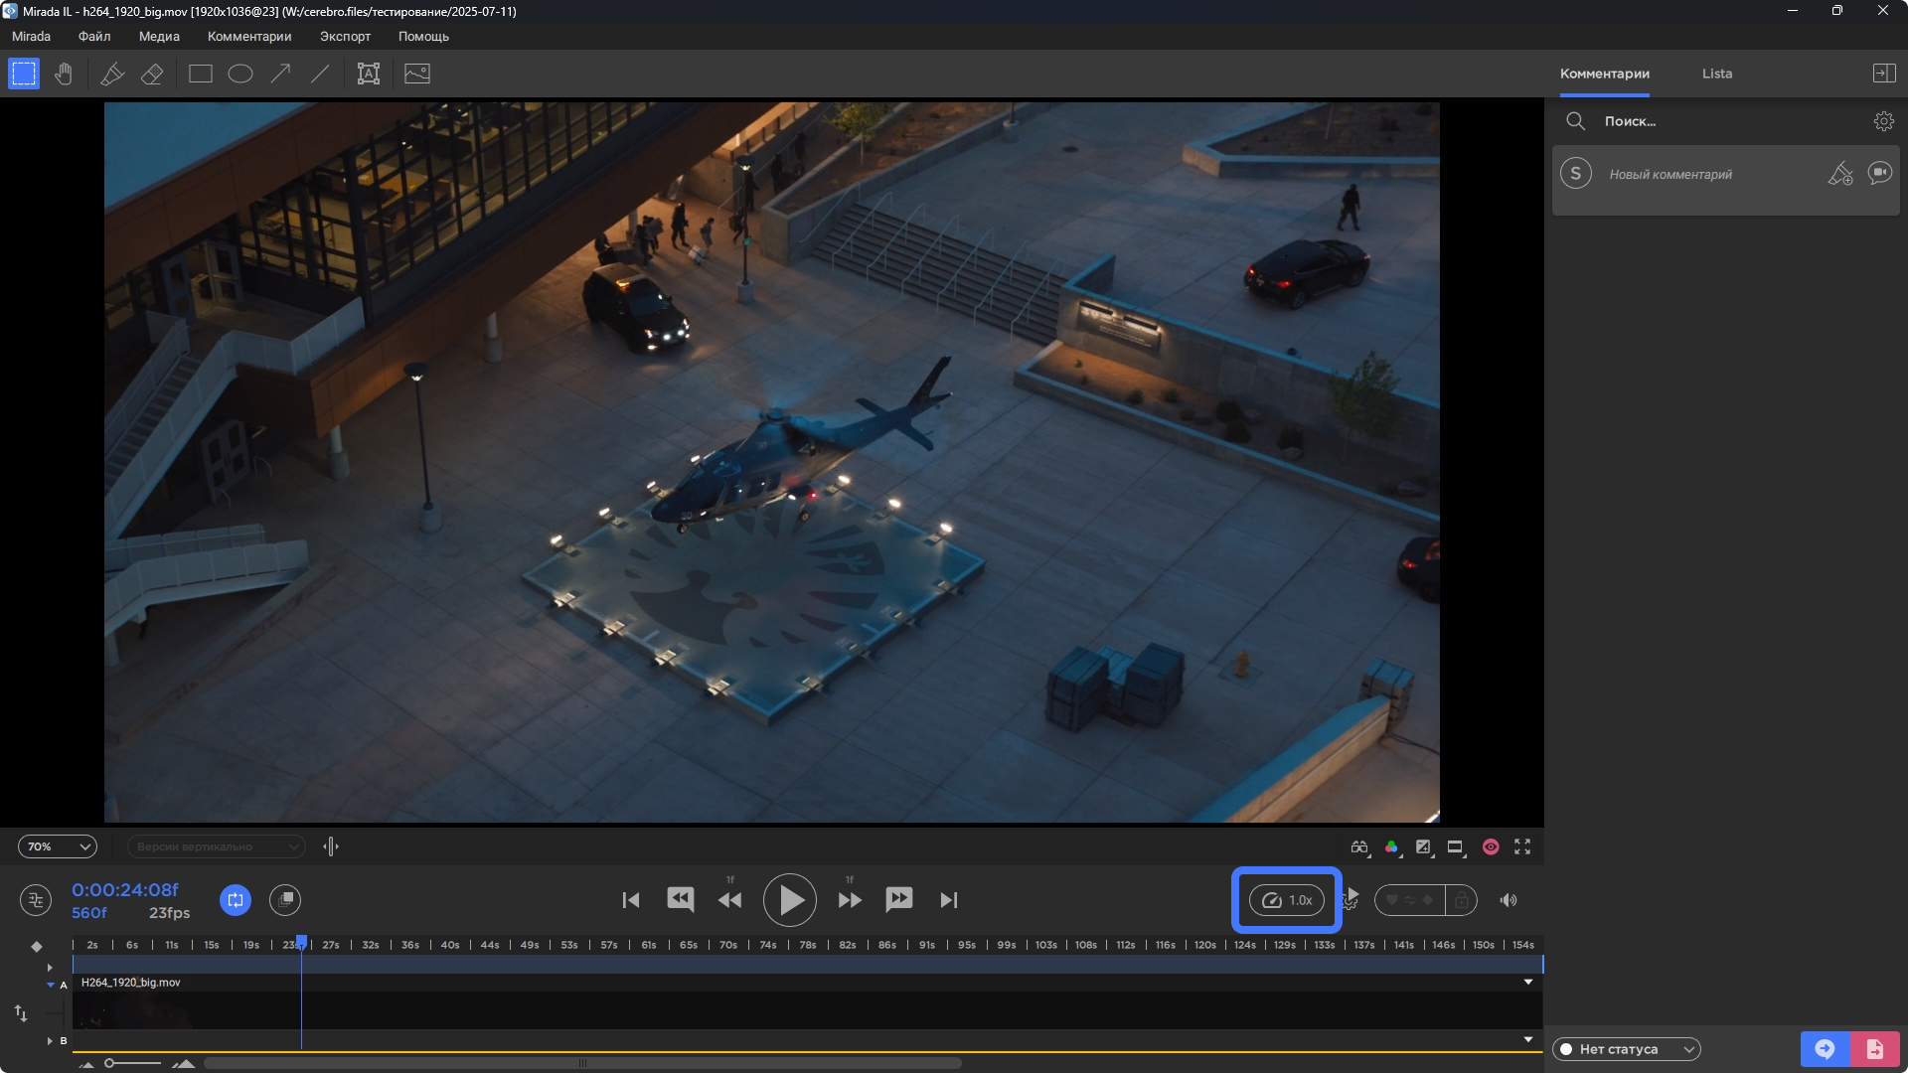Pick the Arrow annotation tool
The height and width of the screenshot is (1073, 1908).
tap(281, 74)
